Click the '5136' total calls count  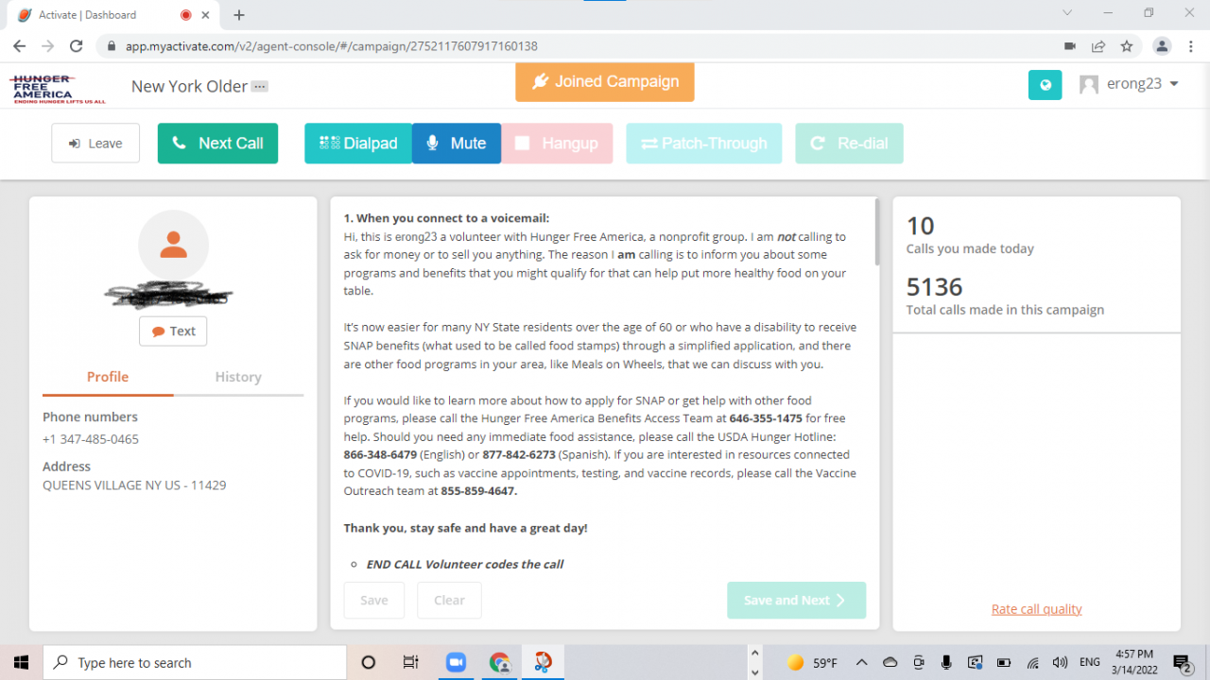(934, 286)
